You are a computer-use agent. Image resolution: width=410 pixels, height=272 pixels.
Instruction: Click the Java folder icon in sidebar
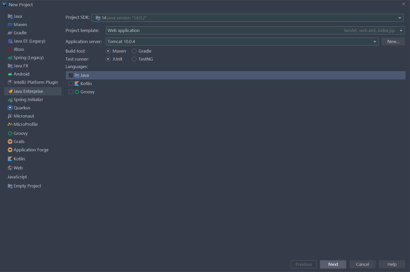click(10, 17)
